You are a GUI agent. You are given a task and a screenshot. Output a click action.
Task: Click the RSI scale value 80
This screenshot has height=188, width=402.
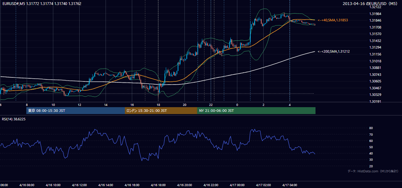coord(371,128)
